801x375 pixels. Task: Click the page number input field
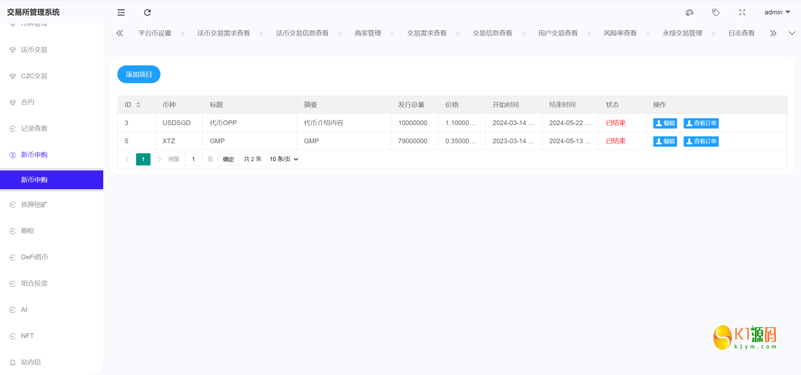193,159
